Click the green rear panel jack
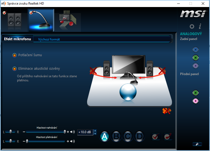The image size is (210, 151). [195, 58]
